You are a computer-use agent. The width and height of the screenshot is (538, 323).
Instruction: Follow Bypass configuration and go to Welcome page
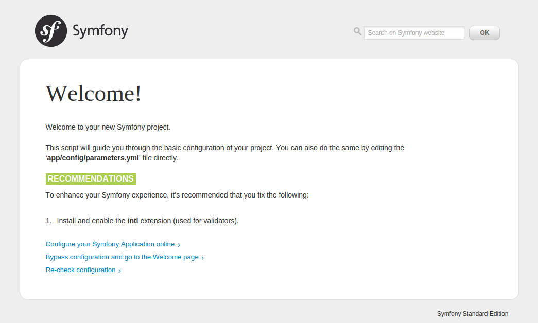pos(125,257)
